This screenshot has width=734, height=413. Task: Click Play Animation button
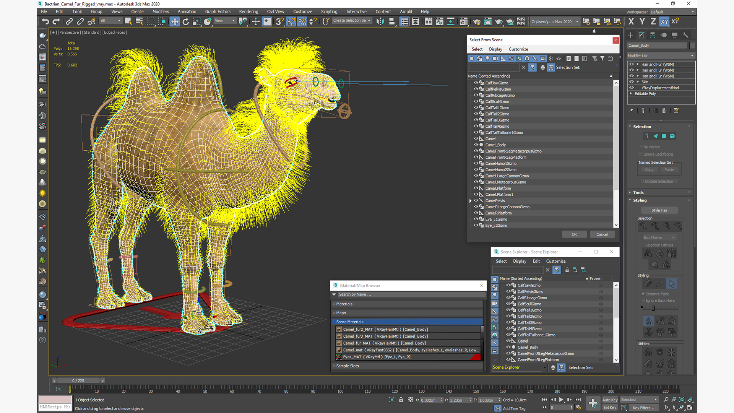(x=561, y=400)
